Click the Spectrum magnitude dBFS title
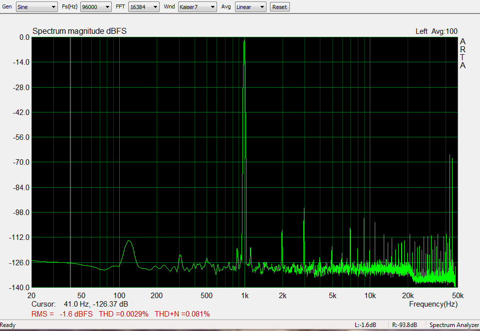This screenshot has height=331, width=480. click(x=80, y=31)
